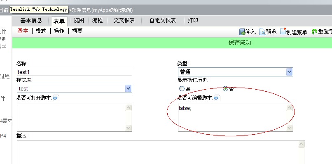Click the P4 item in left sidebar
Image resolution: width=332 pixels, height=164 pixels.
[3, 136]
